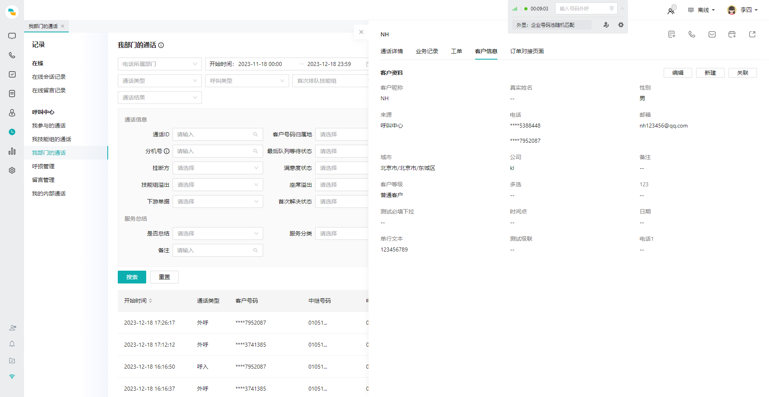
Task: Click the 重置 button
Action: 164,277
